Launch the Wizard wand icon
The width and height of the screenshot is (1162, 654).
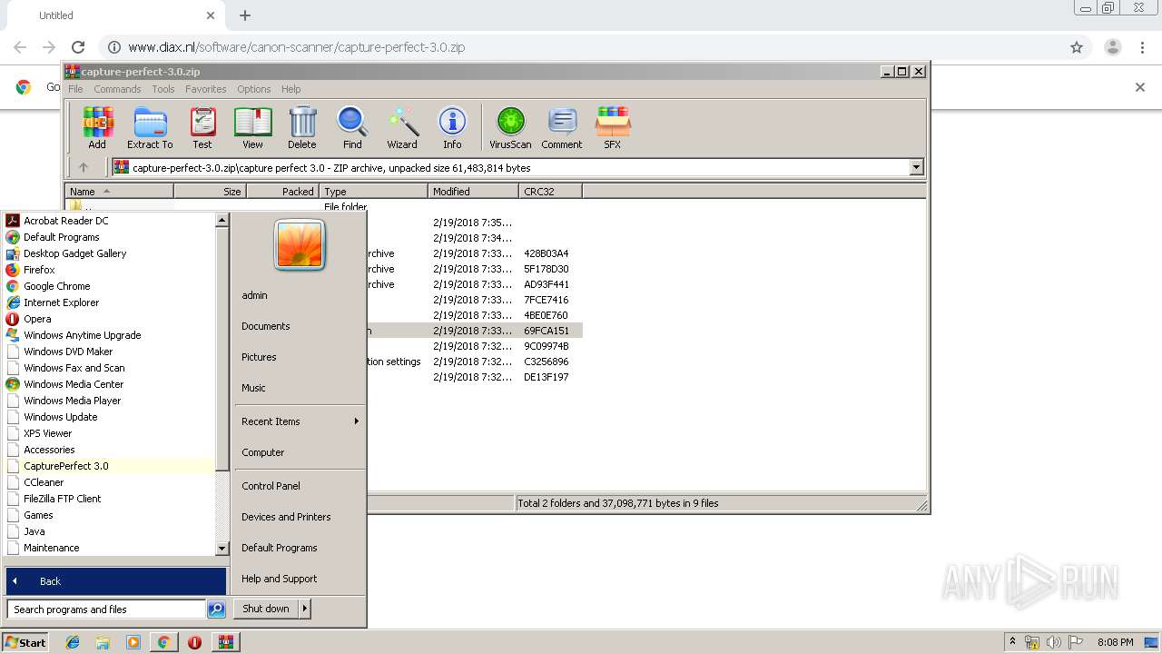(x=402, y=127)
